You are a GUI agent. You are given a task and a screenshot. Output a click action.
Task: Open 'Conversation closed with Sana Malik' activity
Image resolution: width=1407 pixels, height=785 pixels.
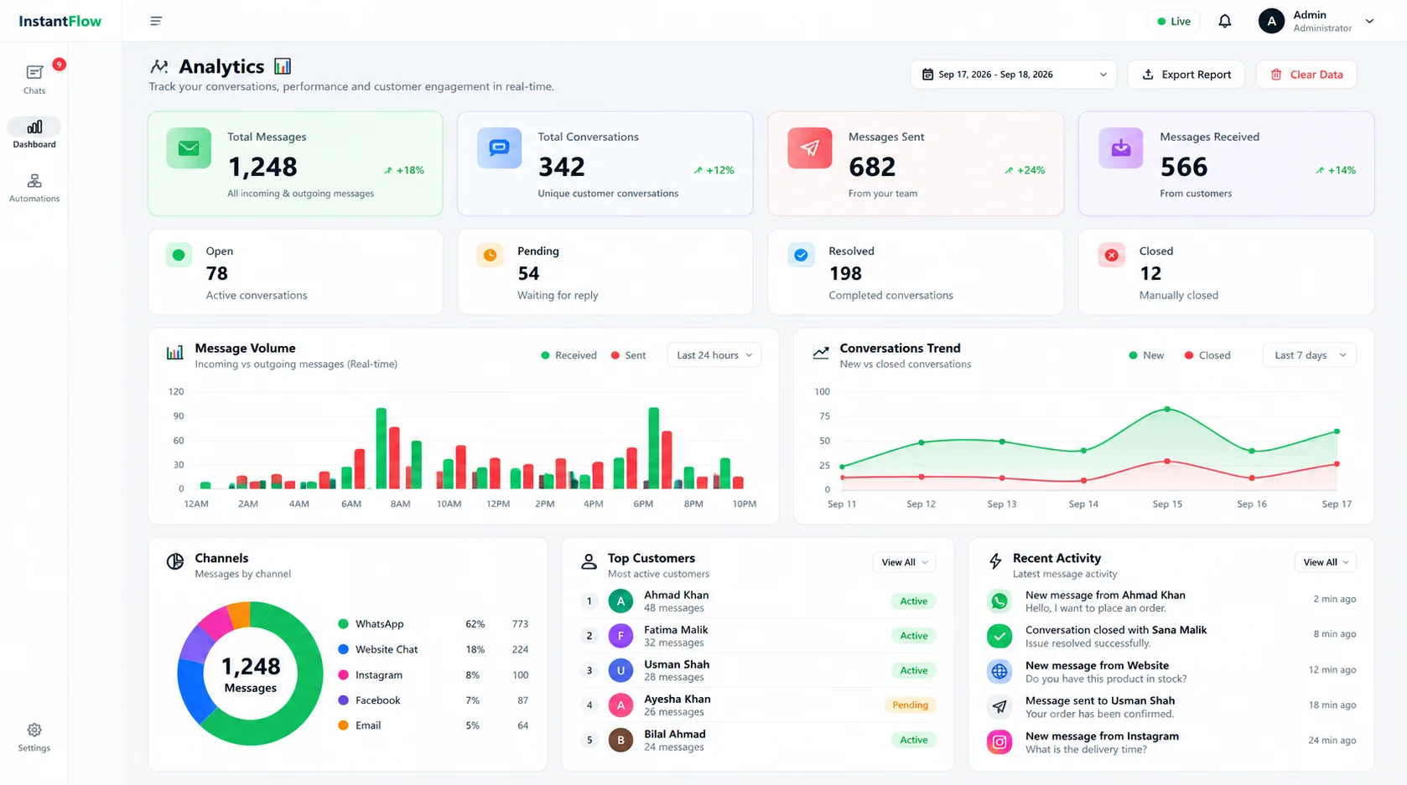pos(1171,637)
